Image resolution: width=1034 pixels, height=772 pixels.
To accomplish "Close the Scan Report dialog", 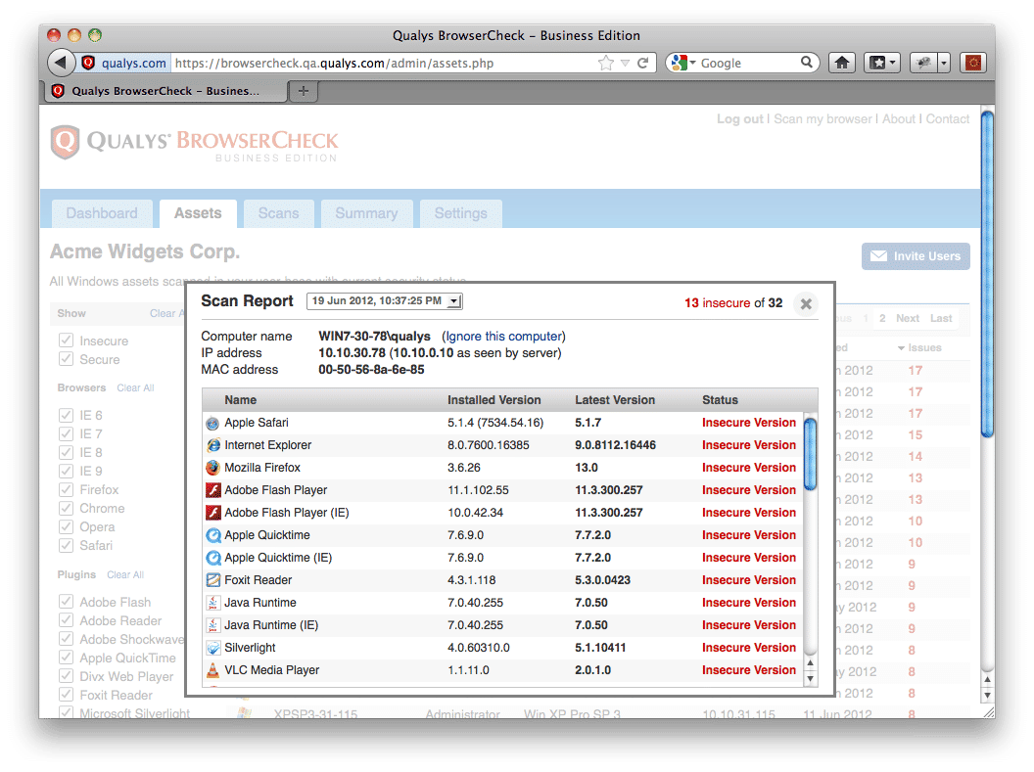I will click(x=806, y=303).
